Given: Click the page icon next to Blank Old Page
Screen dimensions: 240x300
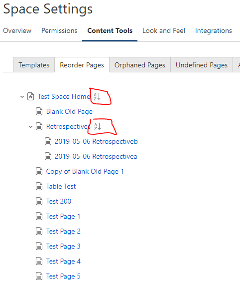Looking at the screenshot, I should tap(39, 111).
